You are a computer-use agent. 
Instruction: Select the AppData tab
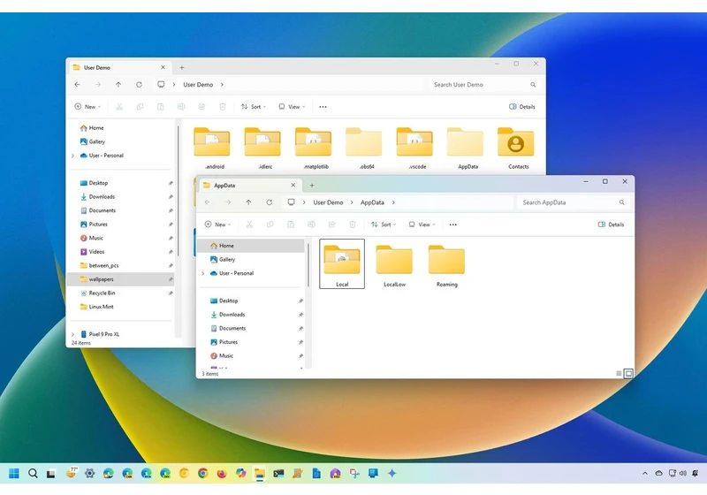pyautogui.click(x=250, y=186)
